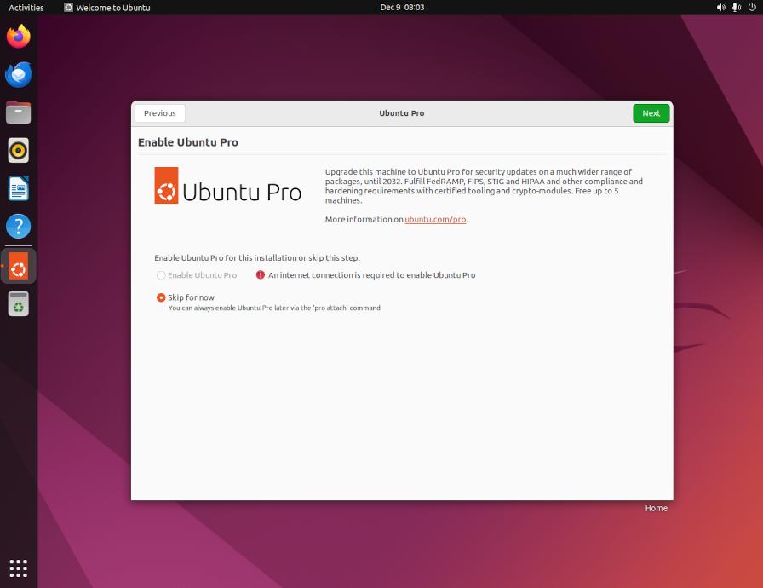Select the Skip for now radio button

coord(161,297)
